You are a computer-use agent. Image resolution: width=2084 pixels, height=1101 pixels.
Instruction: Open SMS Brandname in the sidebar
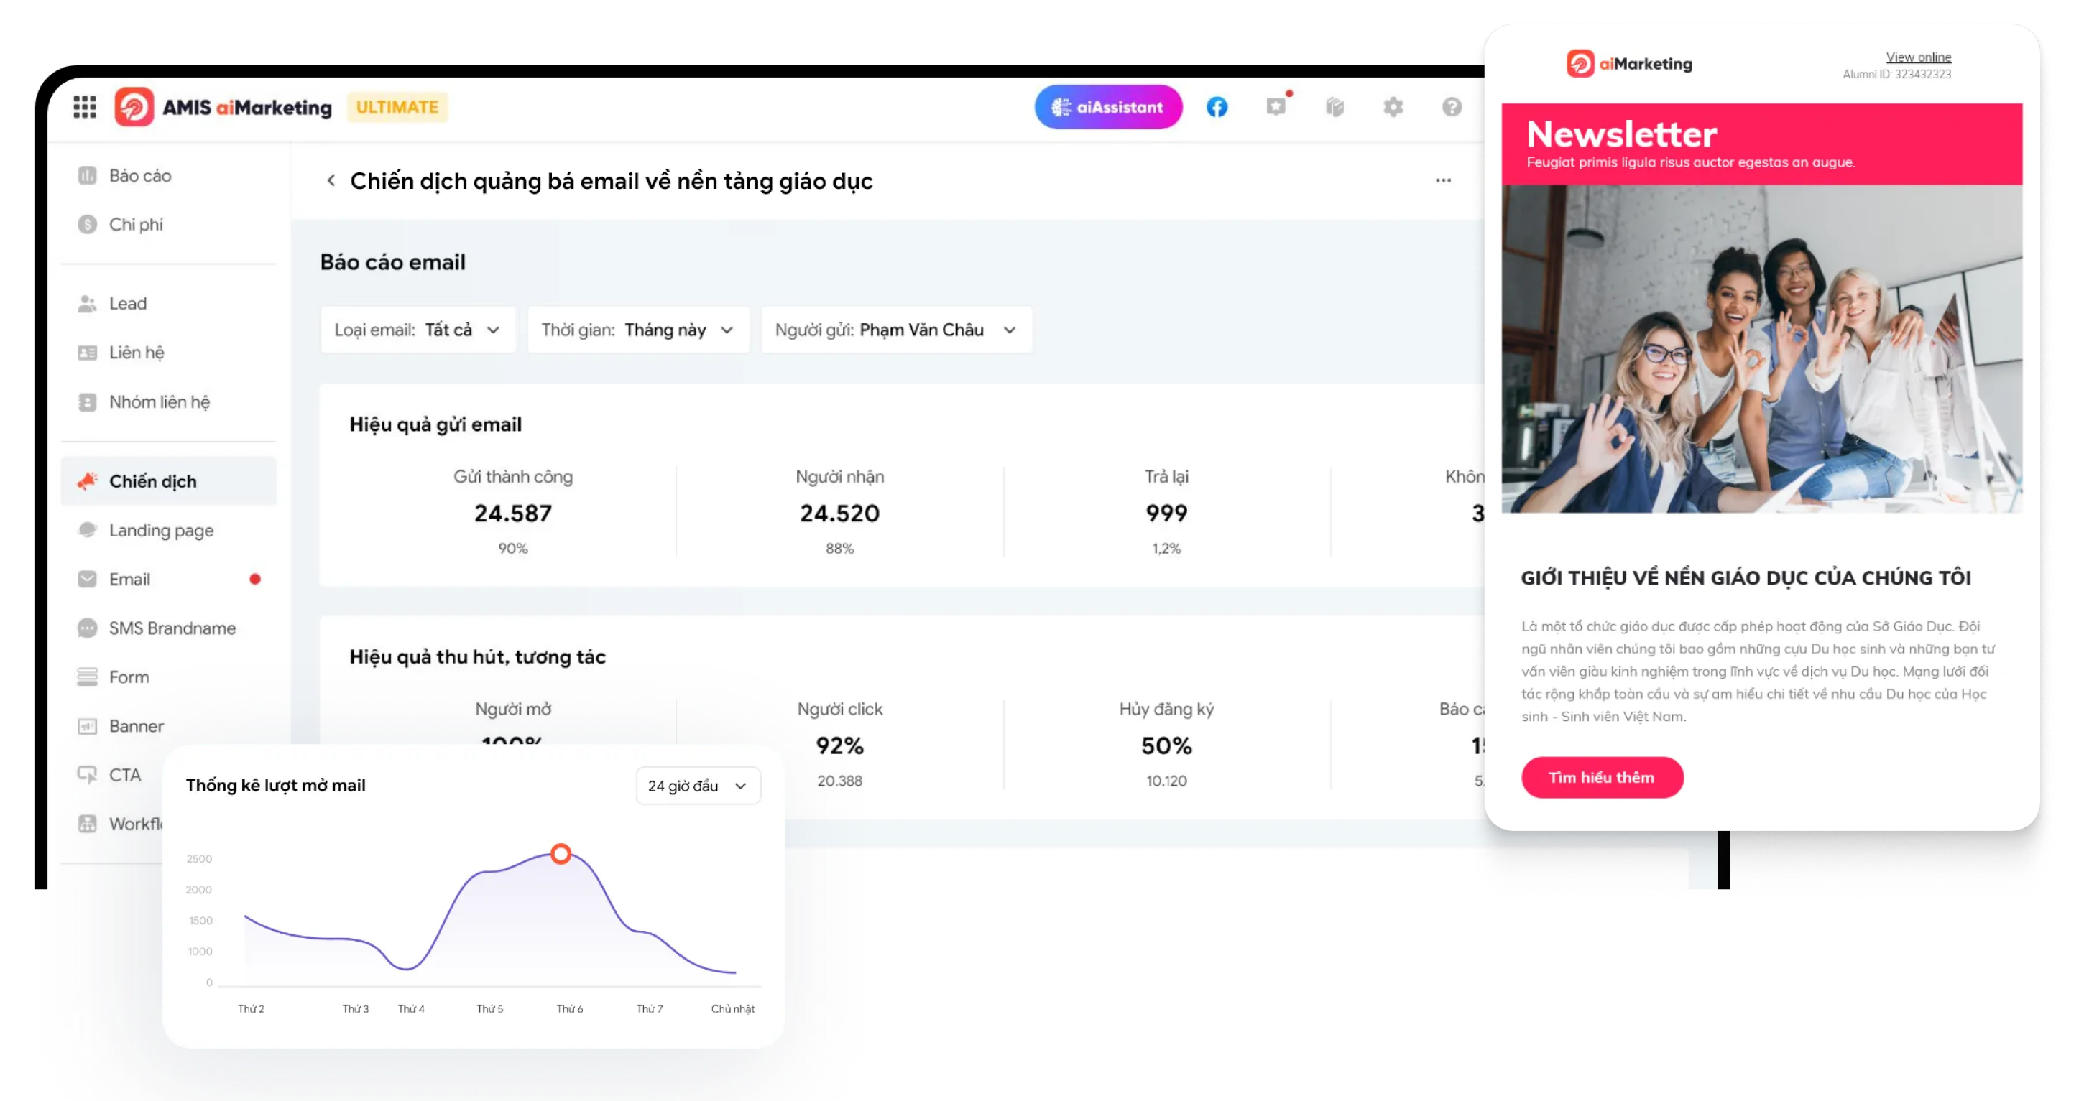pos(172,628)
